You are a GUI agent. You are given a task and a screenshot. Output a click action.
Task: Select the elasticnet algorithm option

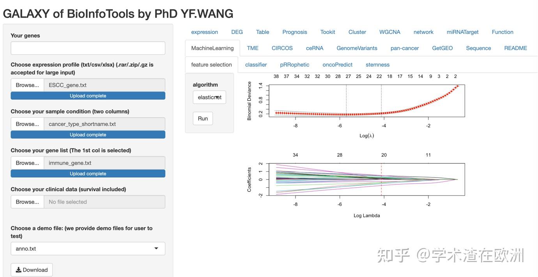pos(209,97)
